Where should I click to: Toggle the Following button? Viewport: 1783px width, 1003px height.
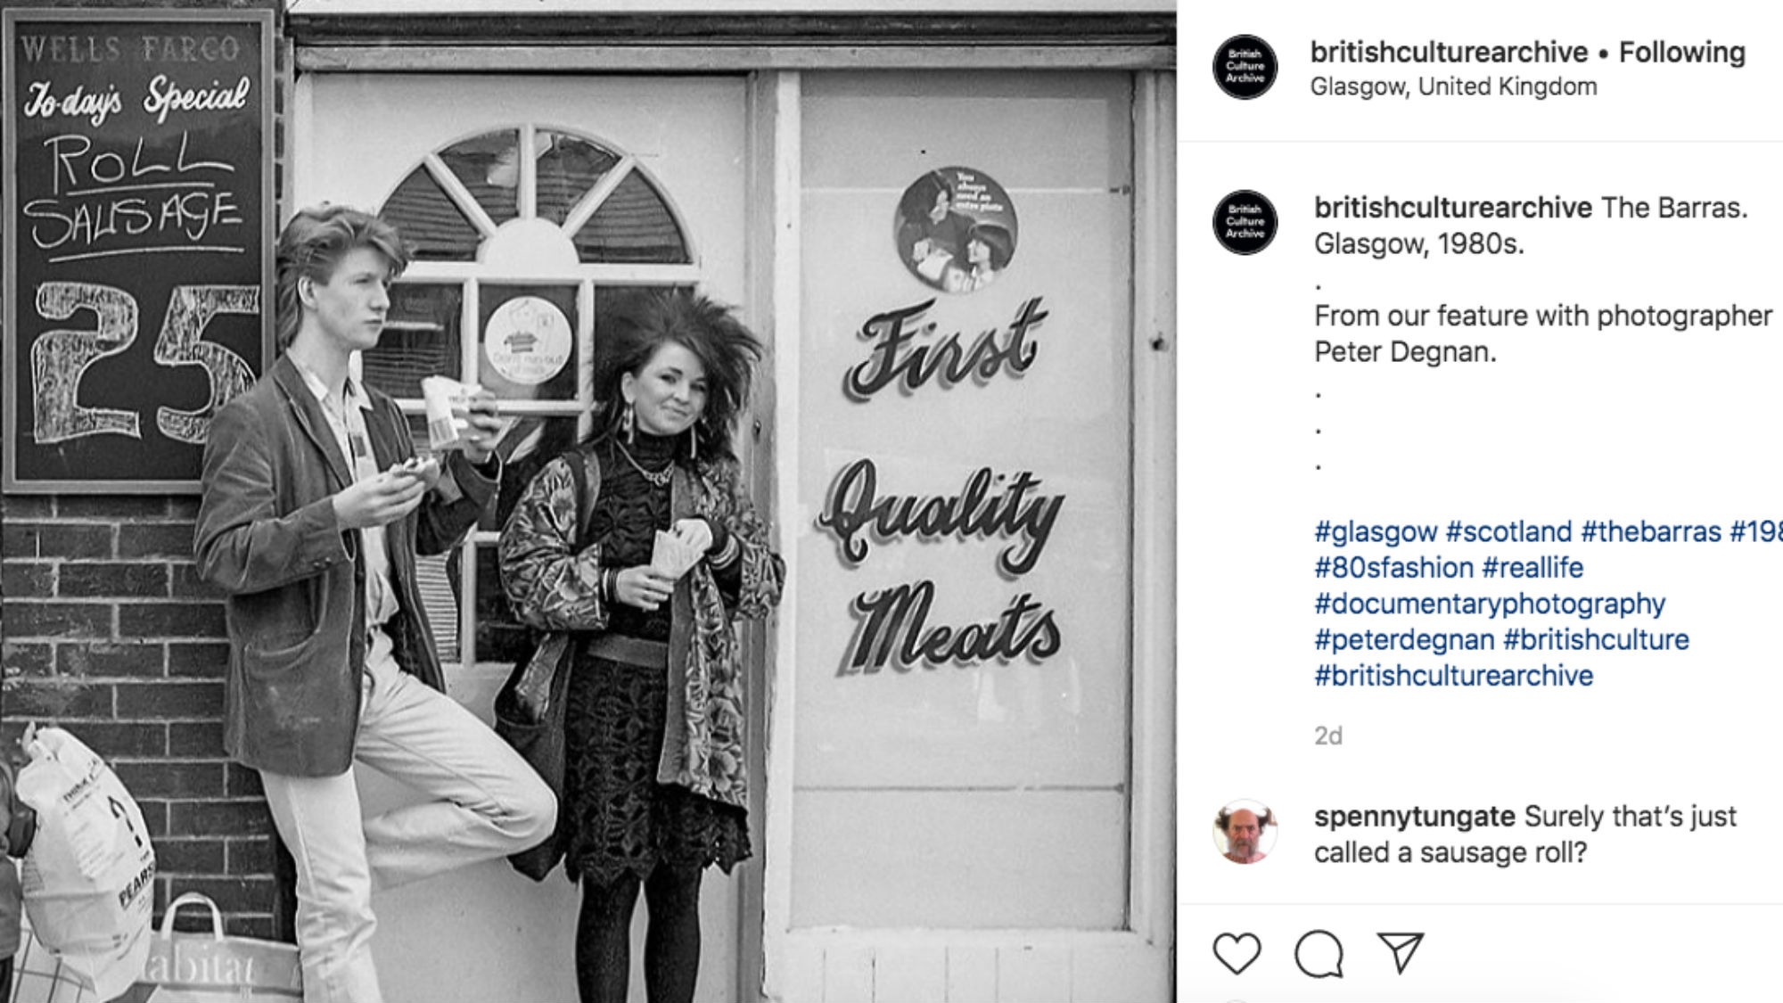tap(1681, 52)
